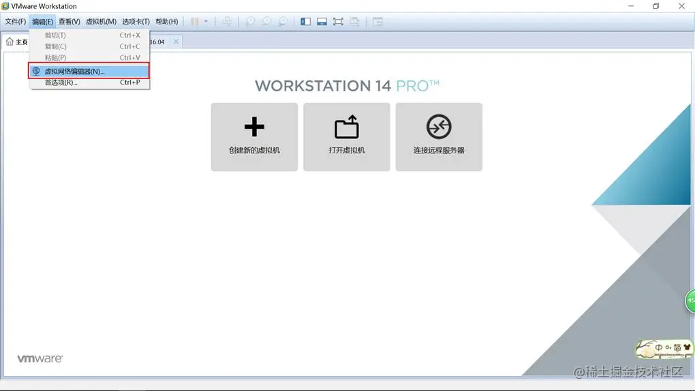This screenshot has width=695, height=391.
Task: Select 虚拟网络编辑器(N)... menu entry
Action: [x=89, y=71]
